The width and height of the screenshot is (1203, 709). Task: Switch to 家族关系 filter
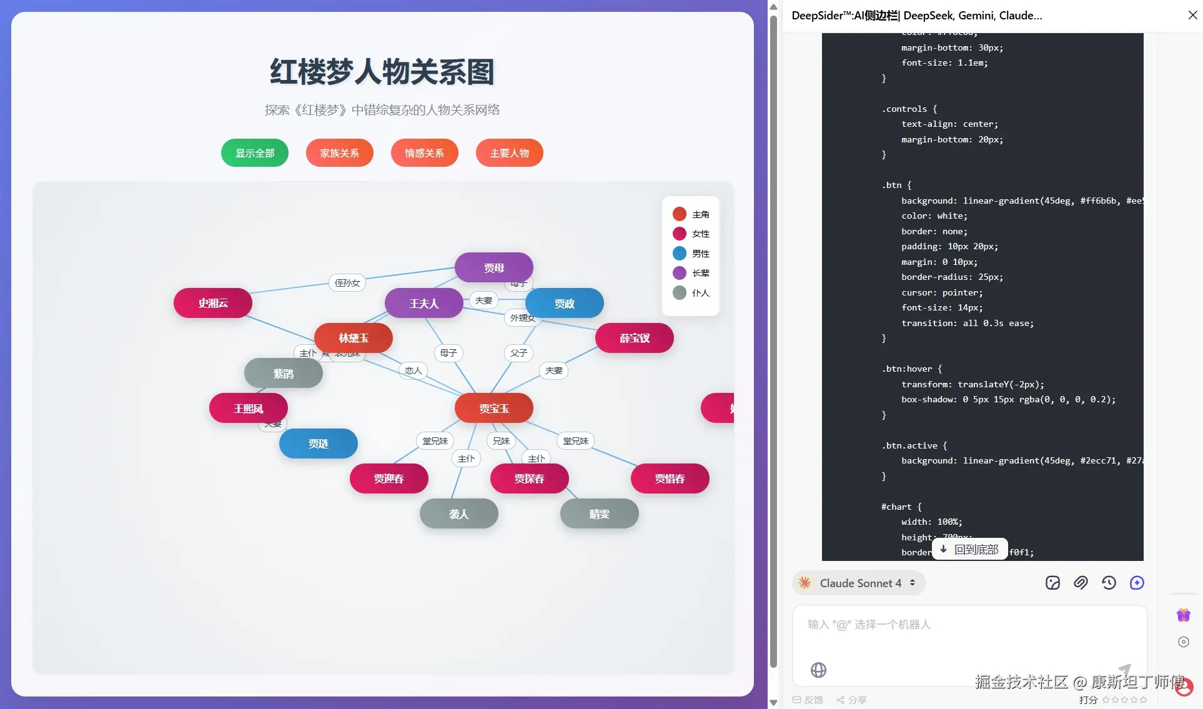click(x=339, y=153)
